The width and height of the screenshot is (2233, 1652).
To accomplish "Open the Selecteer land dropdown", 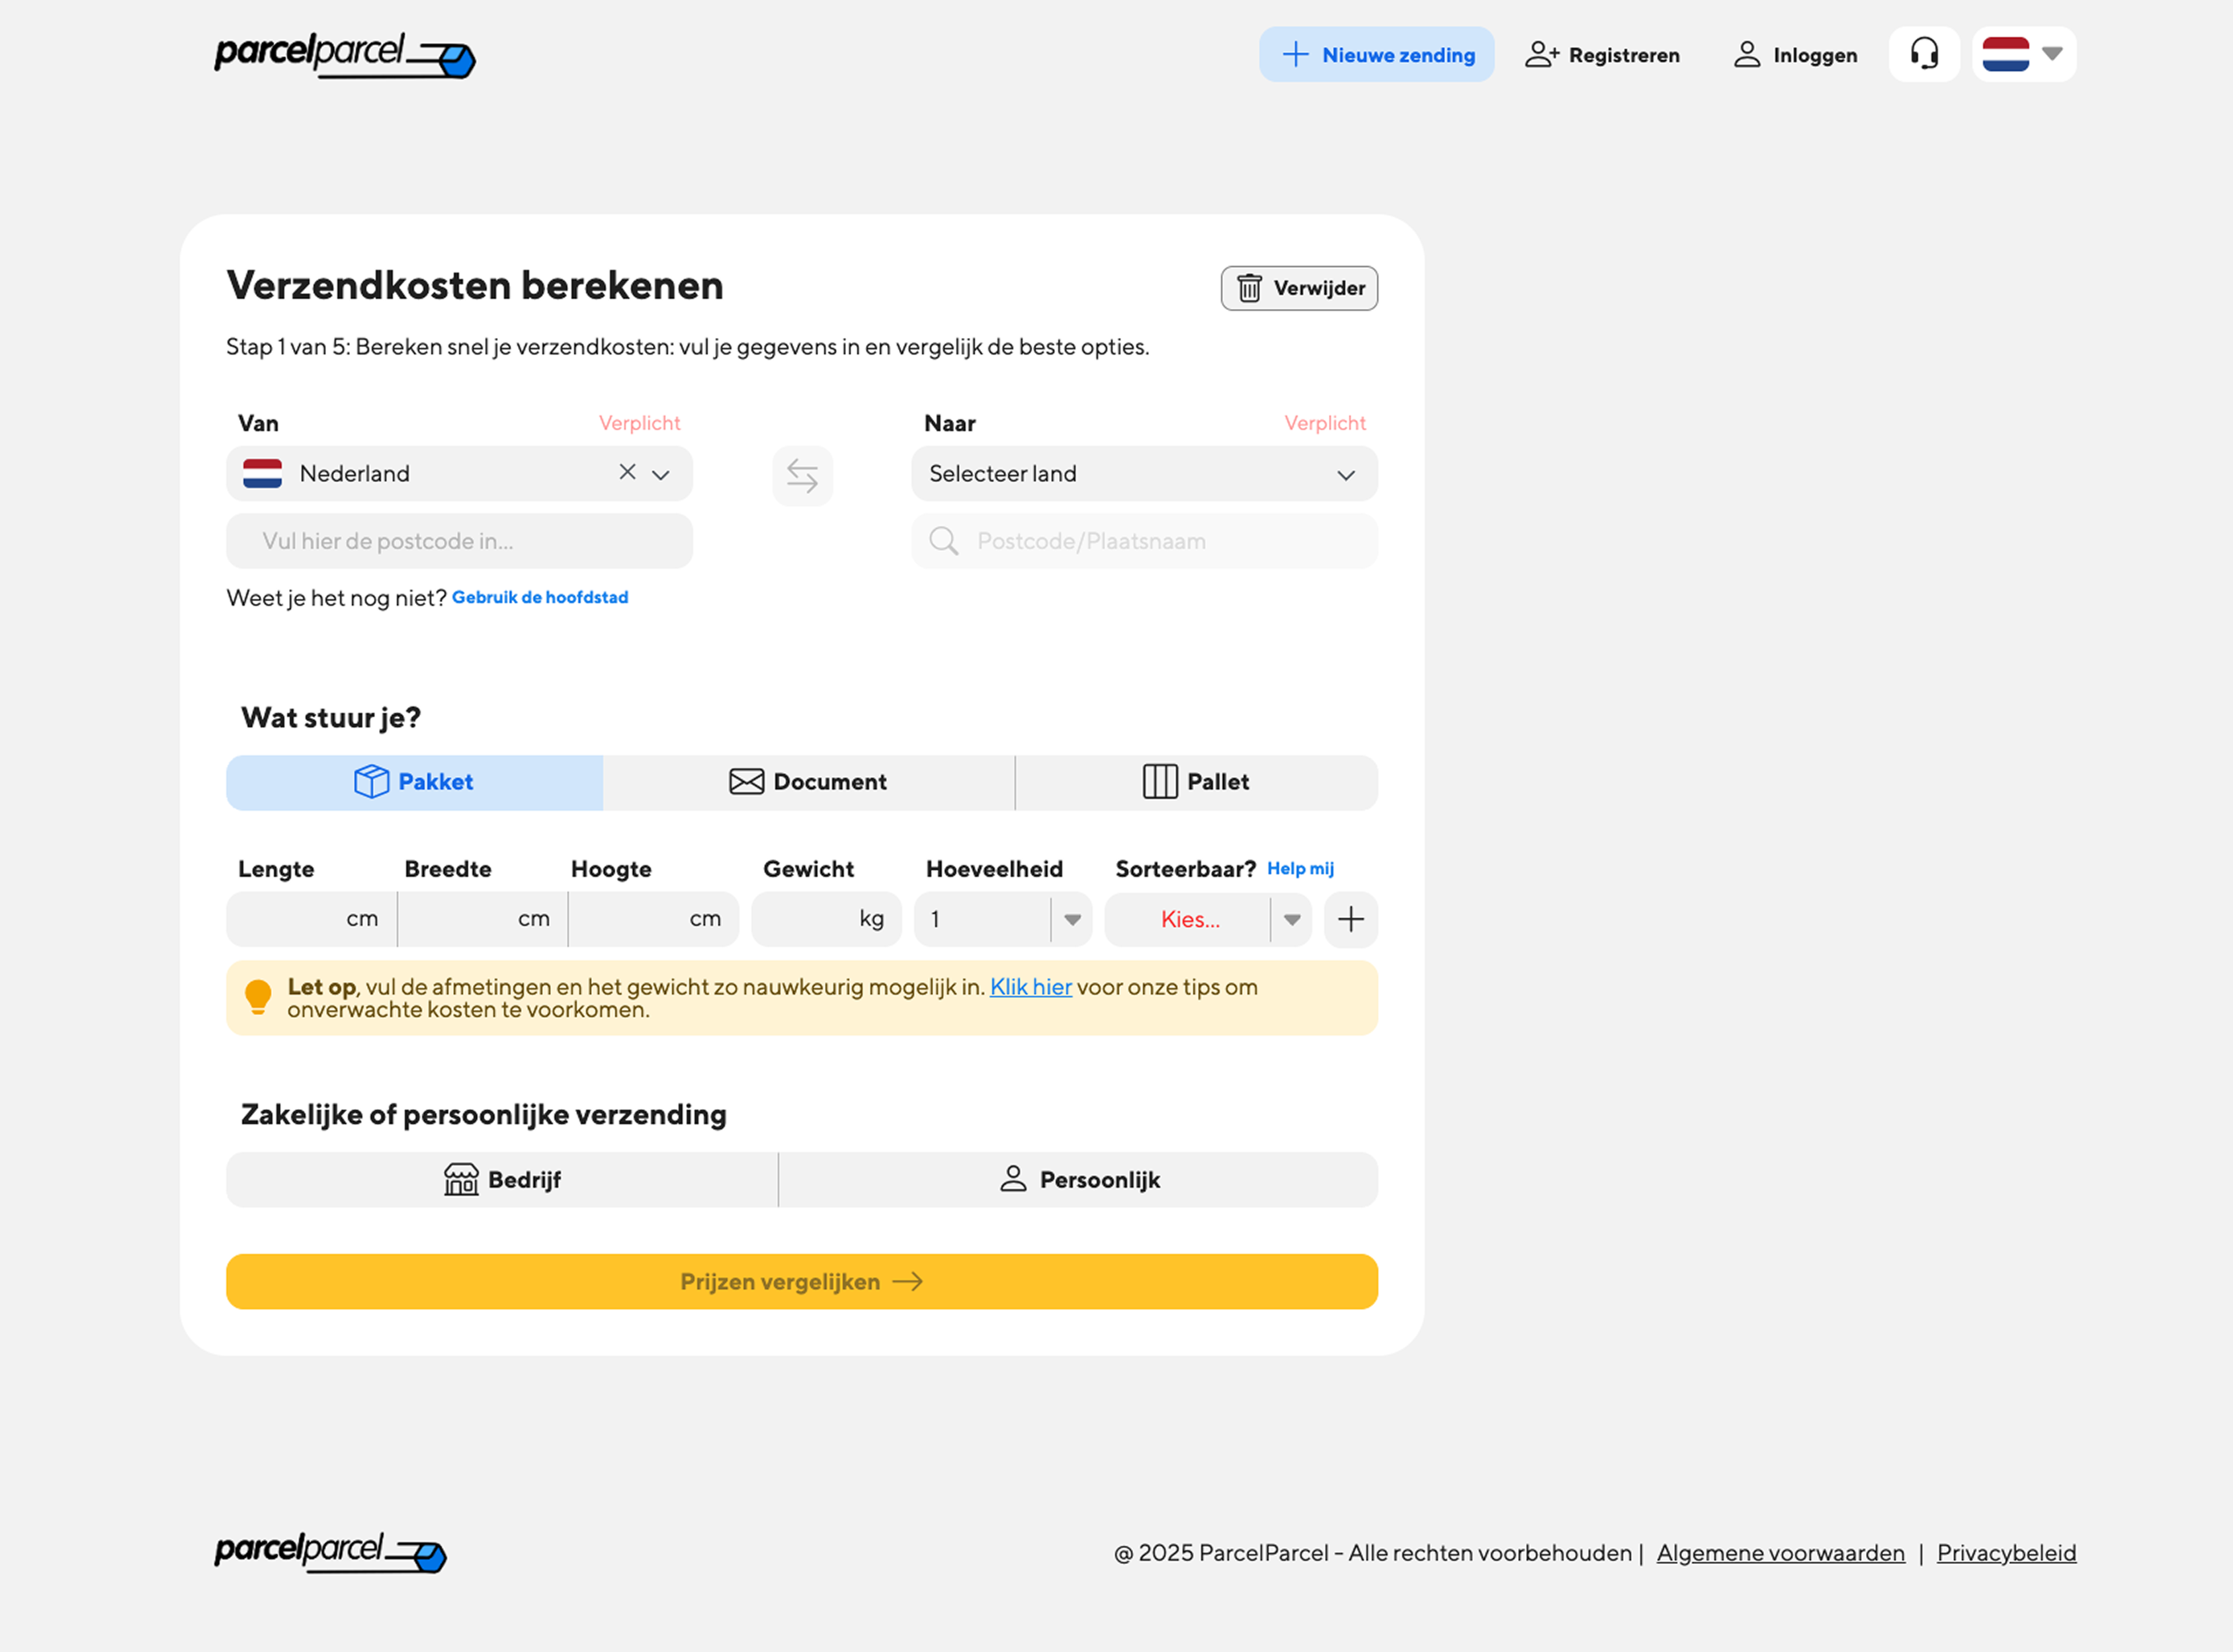I will click(1144, 474).
